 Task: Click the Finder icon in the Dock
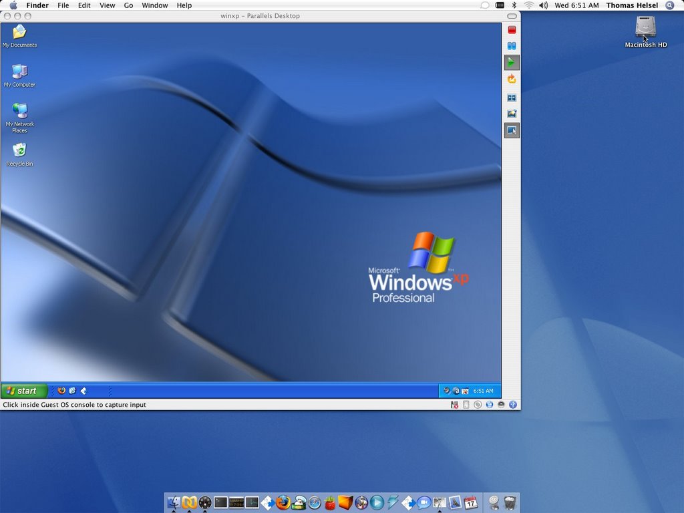point(174,502)
